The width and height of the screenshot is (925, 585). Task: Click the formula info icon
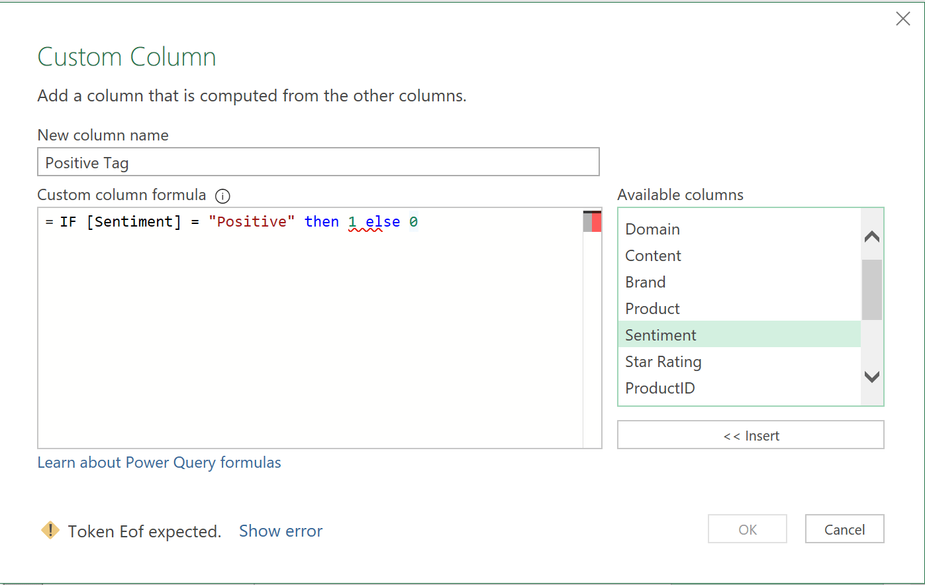(x=223, y=196)
